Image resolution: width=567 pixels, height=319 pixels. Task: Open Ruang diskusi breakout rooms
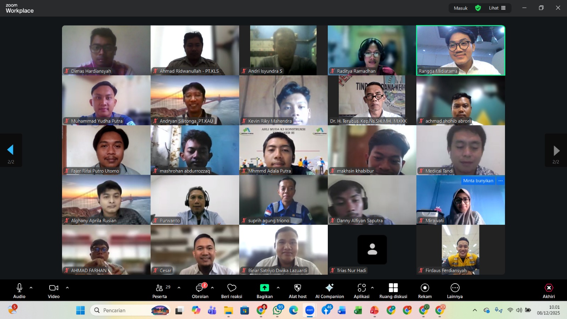(x=393, y=291)
